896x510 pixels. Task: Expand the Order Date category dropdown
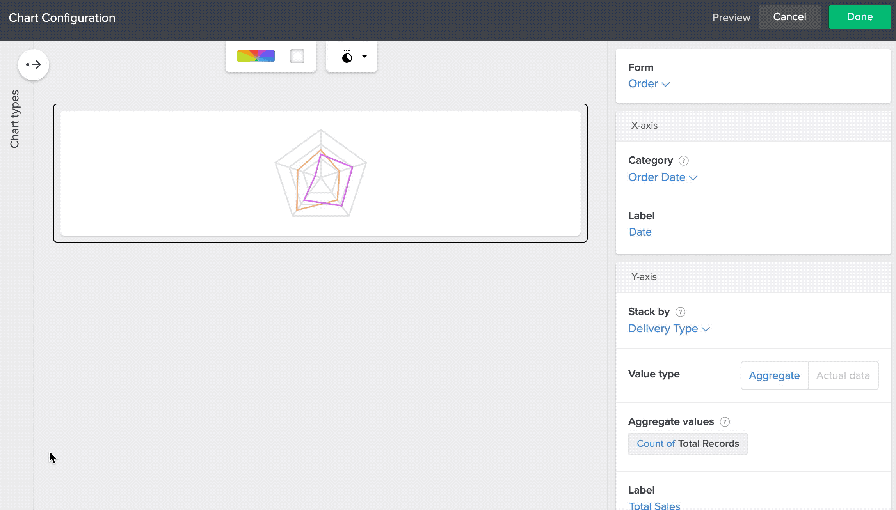[662, 177]
